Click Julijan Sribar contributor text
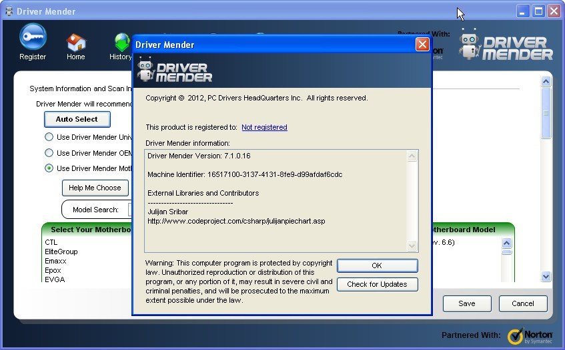The image size is (565, 350). tap(168, 212)
